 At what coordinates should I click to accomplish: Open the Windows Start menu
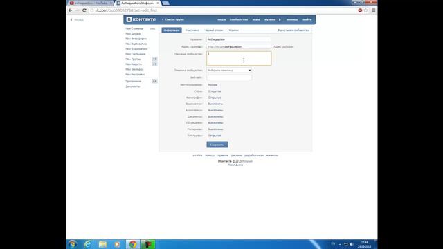tap(72, 244)
